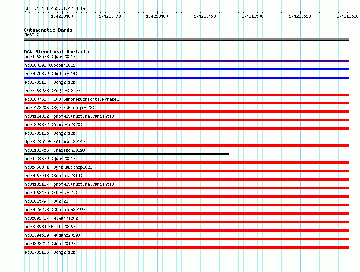
Task: Open nsv3526798 (Chaisson2019) variant
Action: coord(55,210)
